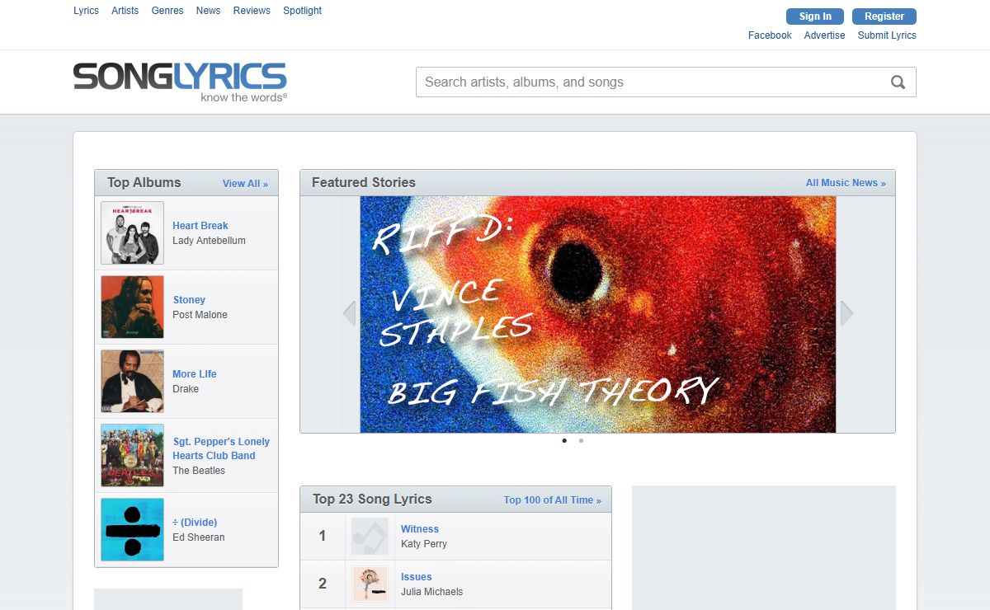
Task: Open the Witness song link
Action: click(420, 529)
